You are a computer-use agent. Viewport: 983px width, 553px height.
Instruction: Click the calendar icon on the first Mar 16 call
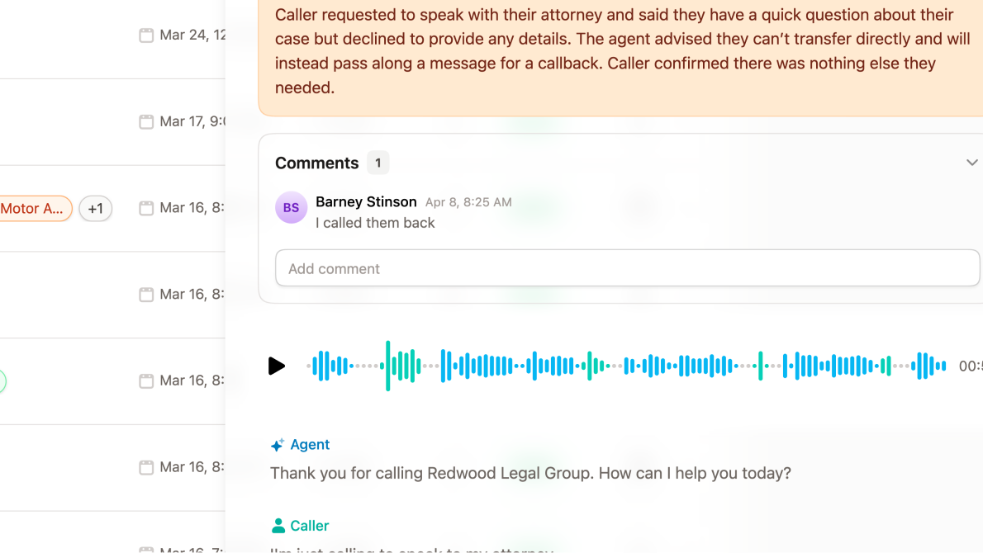(x=146, y=207)
